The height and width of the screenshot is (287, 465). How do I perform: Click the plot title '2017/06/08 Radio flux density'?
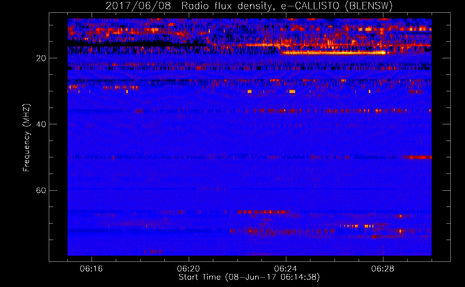[249, 6]
